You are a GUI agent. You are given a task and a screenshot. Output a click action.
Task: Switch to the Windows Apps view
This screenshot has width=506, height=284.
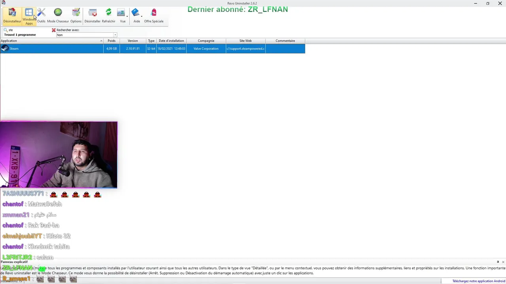tap(29, 17)
